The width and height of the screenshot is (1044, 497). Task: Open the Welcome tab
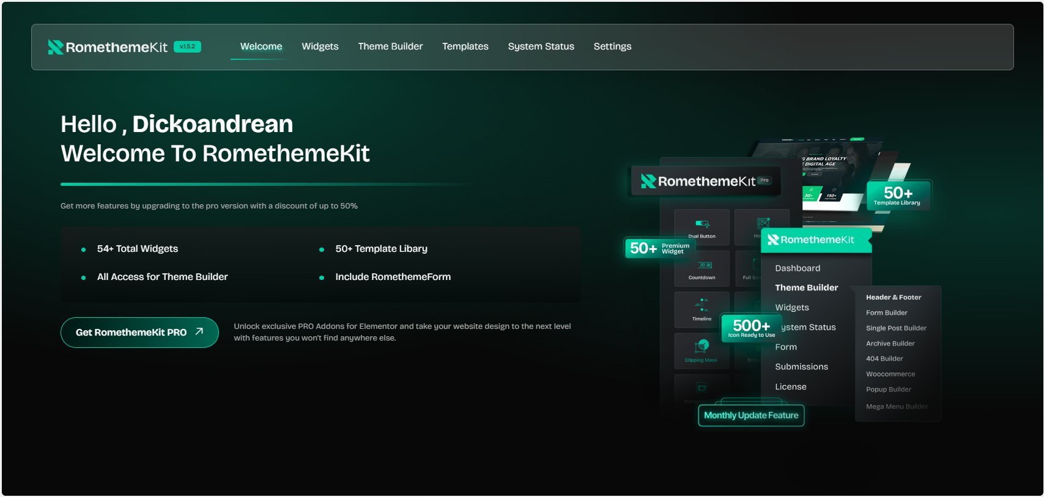point(261,46)
